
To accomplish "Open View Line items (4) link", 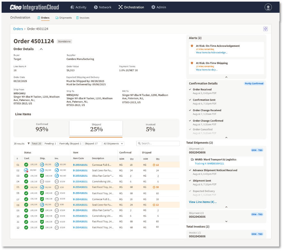I will click(203, 202).
